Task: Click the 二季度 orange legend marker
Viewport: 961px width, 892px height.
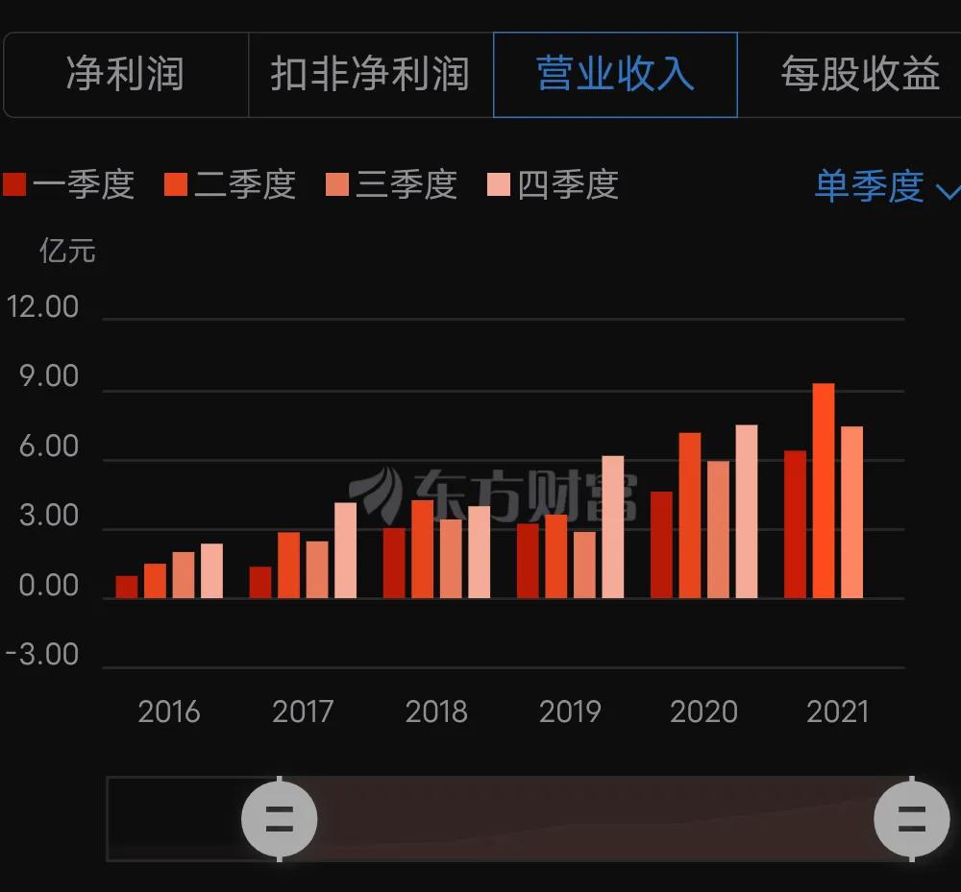Action: point(174,184)
